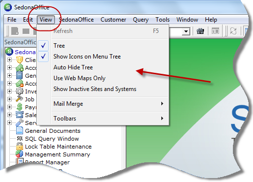Click the Job Management hammer icon
The image size is (253, 182).
pos(20,99)
